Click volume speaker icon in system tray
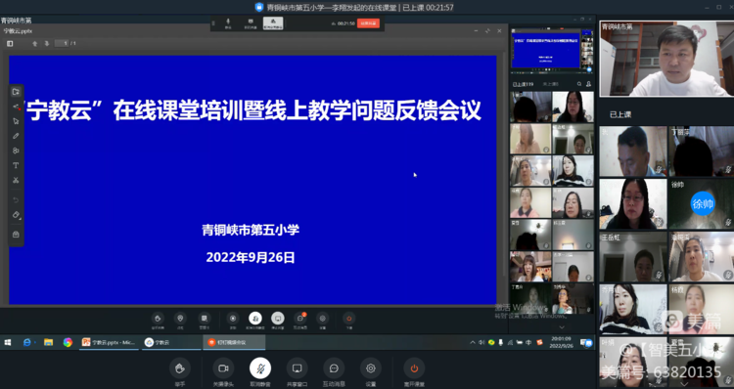Screen dimensions: 734x389 click(482, 342)
